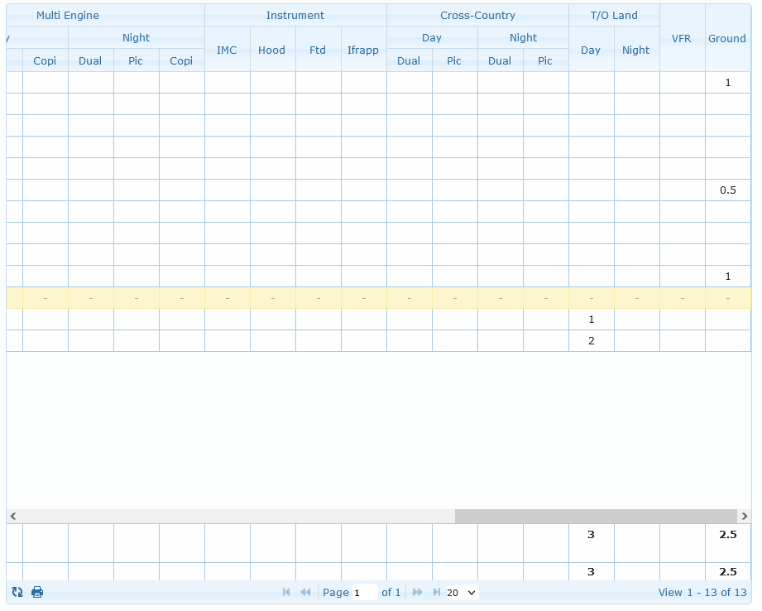Select the Ifrapp column header
The height and width of the screenshot is (611, 762).
point(363,50)
